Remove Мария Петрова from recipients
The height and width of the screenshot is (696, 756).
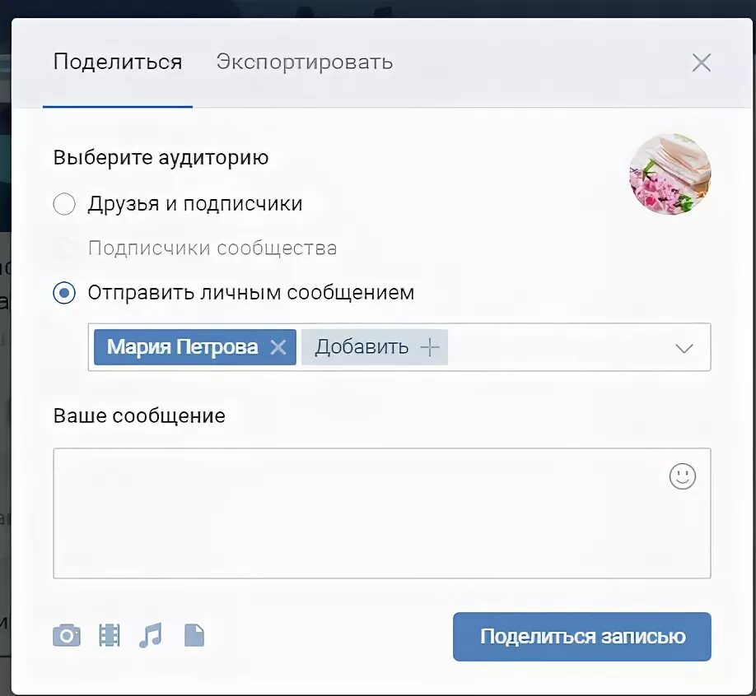click(278, 347)
